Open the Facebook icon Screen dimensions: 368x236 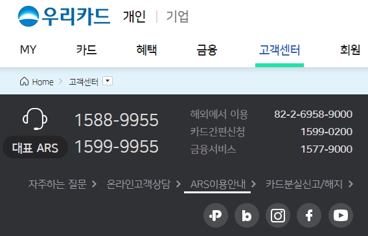[309, 215]
